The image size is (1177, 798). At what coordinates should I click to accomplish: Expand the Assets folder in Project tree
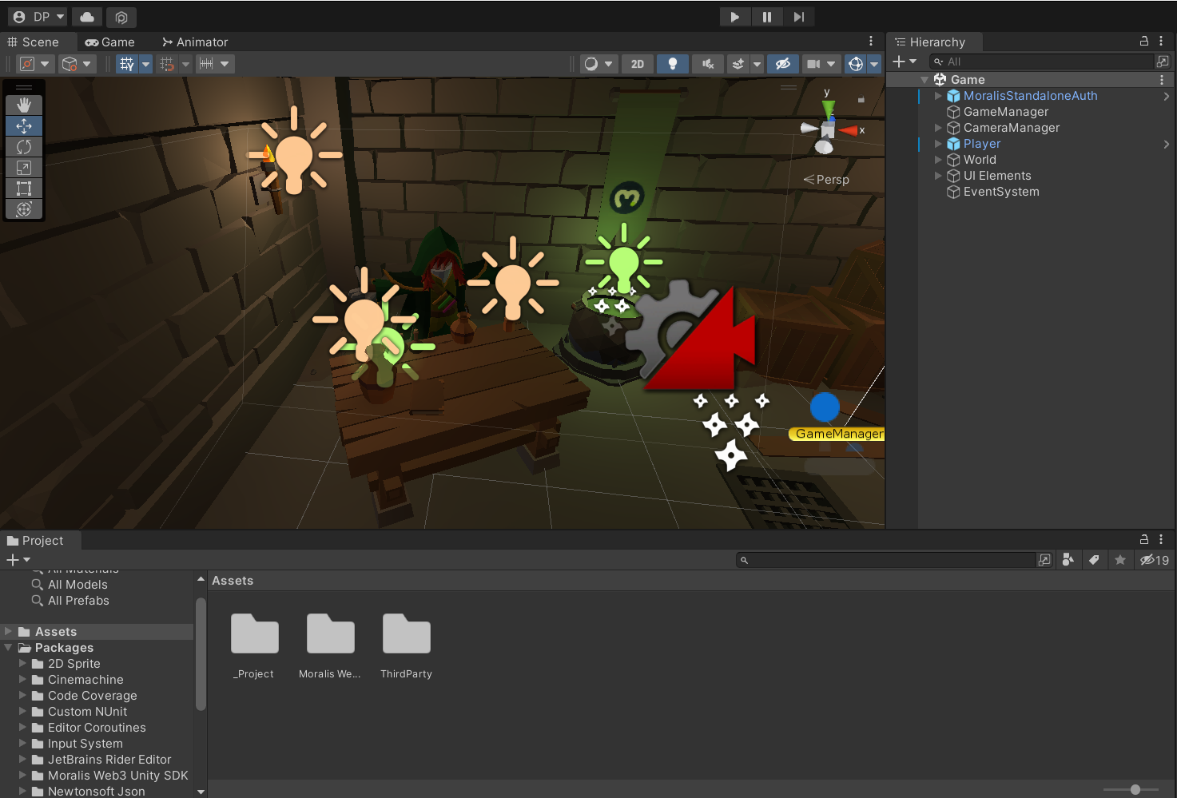9,632
